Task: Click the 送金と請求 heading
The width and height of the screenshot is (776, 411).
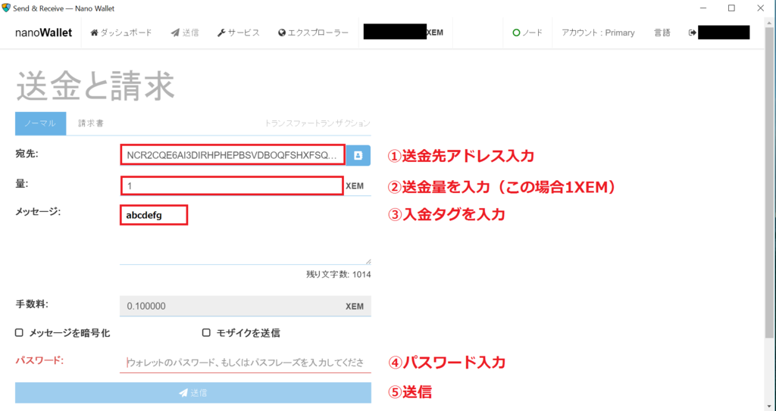Action: pyautogui.click(x=95, y=86)
